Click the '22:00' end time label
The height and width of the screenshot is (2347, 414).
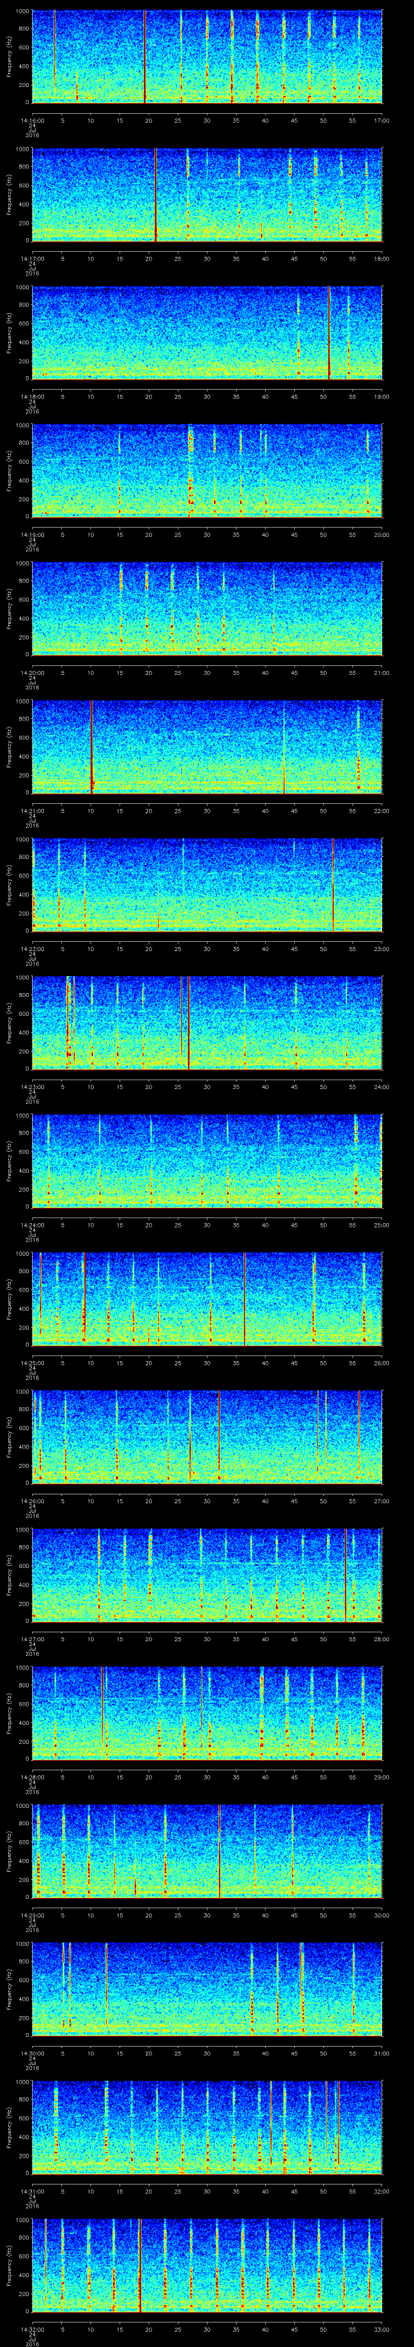click(381, 811)
